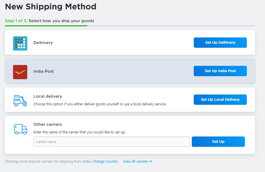Click the Carrier name input field
This screenshot has height=172, width=265.
pyautogui.click(x=112, y=142)
